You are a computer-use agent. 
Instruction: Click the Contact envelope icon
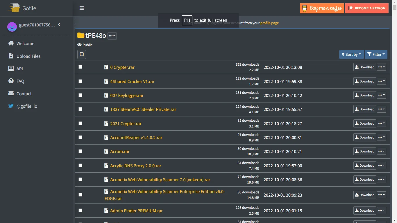point(11,93)
